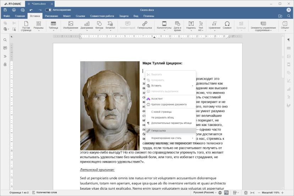Switch to the Главная tab
This screenshot has height=196, width=294.
click(x=20, y=16)
